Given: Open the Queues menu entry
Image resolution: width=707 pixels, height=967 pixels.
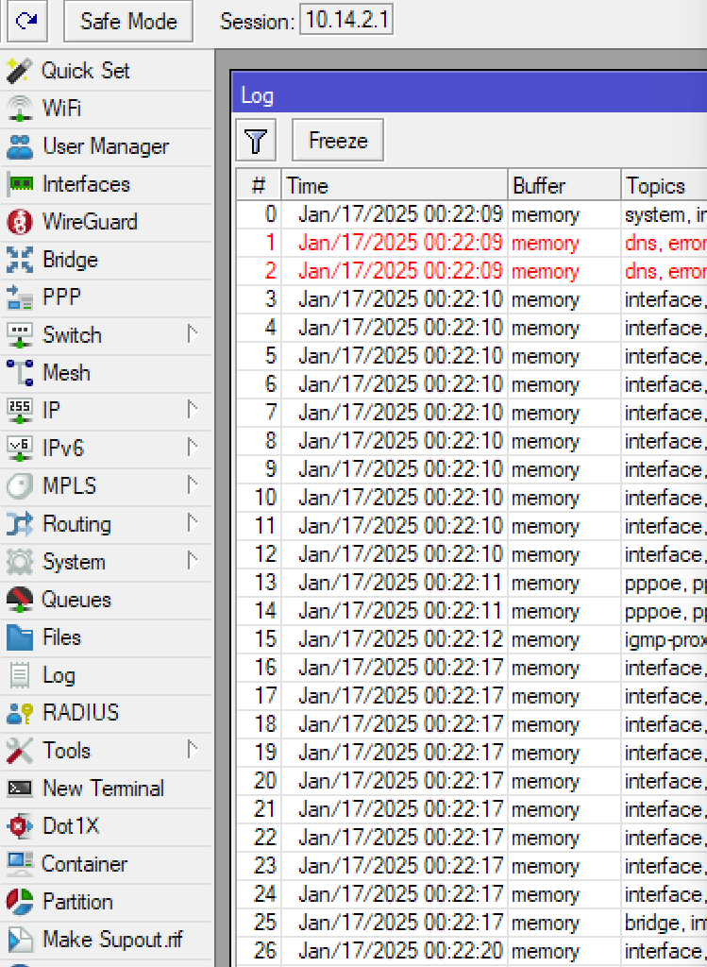Looking at the screenshot, I should (106, 600).
